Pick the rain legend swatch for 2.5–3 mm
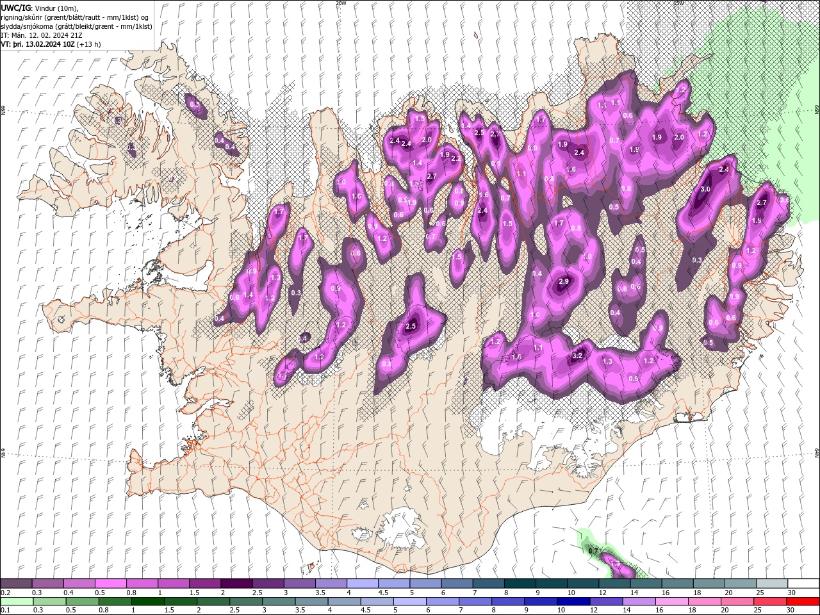 tap(247, 602)
